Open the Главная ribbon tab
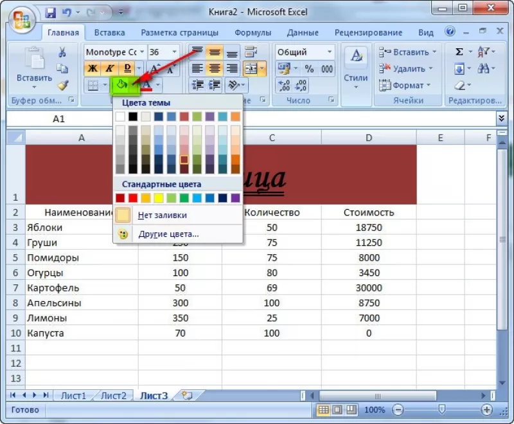Screen dimensions: 514x424 coord(63,32)
